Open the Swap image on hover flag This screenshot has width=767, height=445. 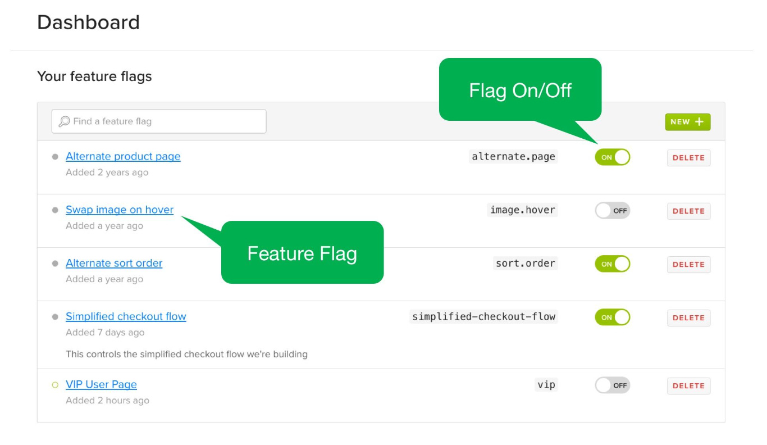(119, 209)
